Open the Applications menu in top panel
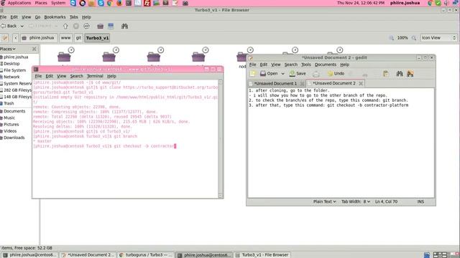 (x=19, y=3)
